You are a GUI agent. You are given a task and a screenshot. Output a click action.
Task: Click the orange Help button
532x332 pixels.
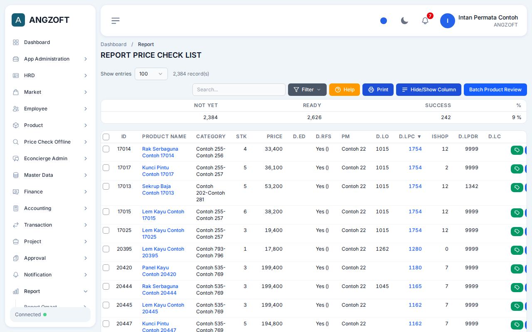click(345, 90)
